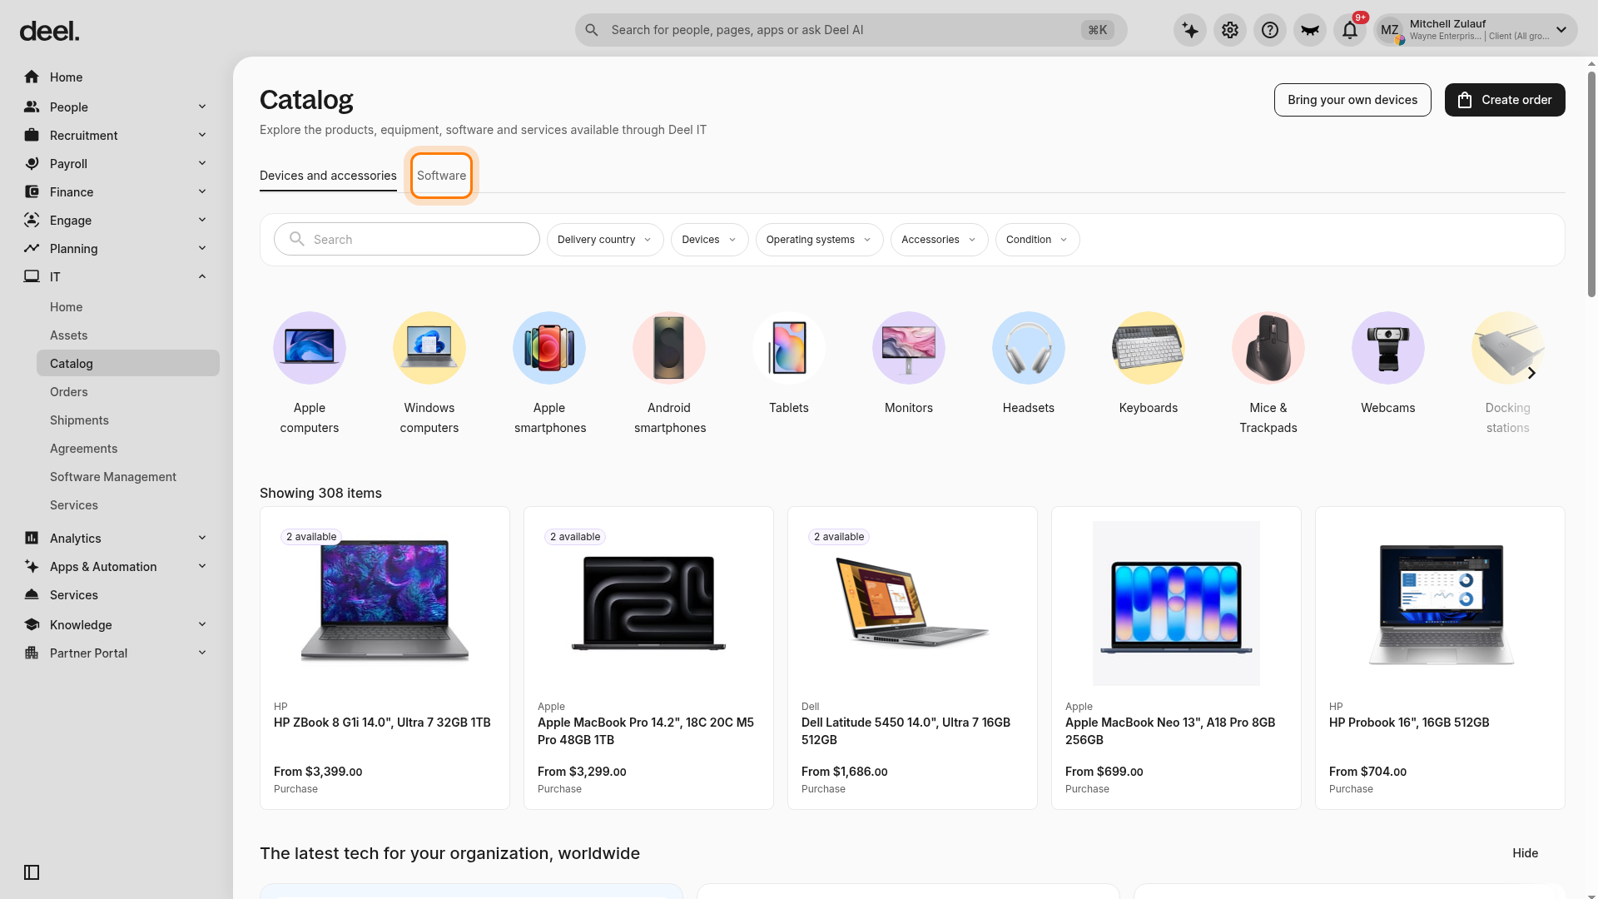The width and height of the screenshot is (1598, 899).
Task: Select the Webcams category icon
Action: pyautogui.click(x=1388, y=348)
